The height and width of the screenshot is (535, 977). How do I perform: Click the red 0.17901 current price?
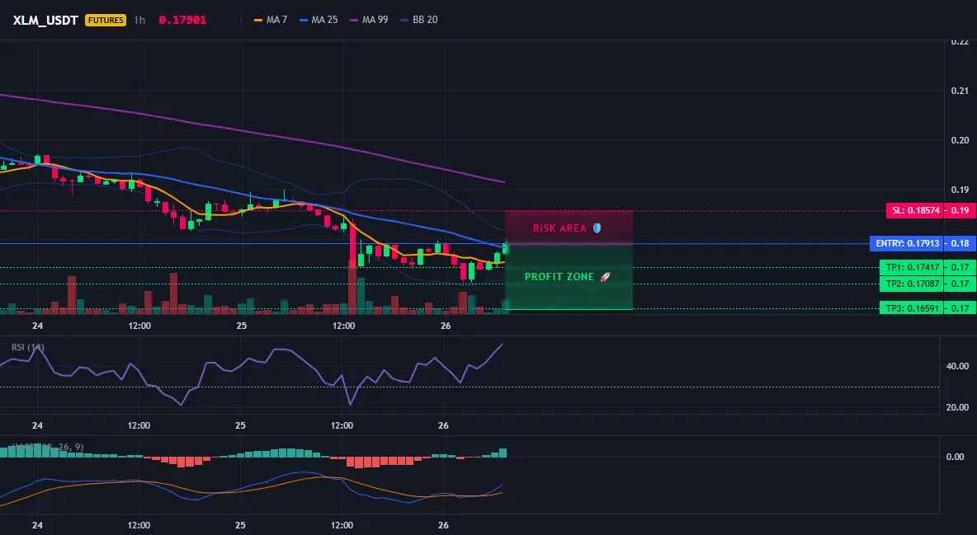[x=182, y=20]
